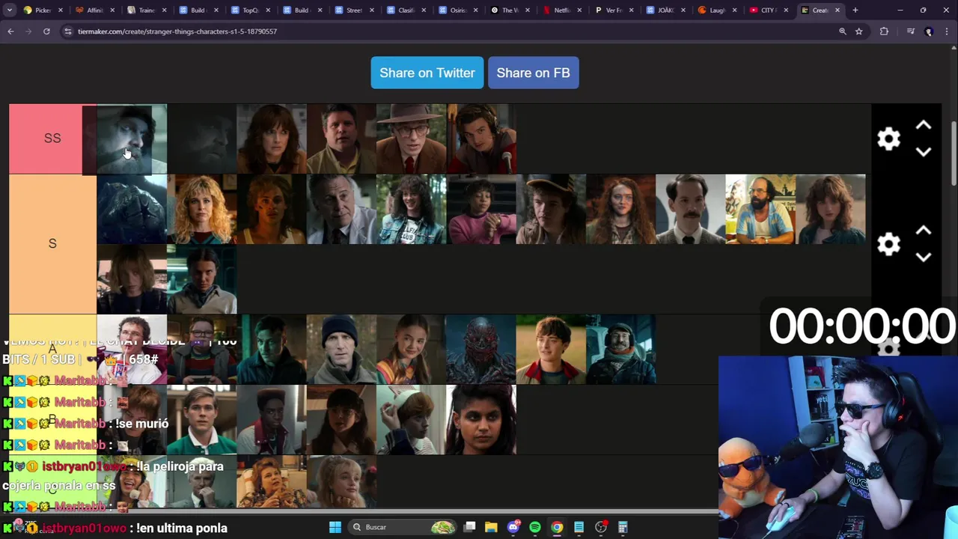Open Task View from the taskbar

(x=469, y=527)
